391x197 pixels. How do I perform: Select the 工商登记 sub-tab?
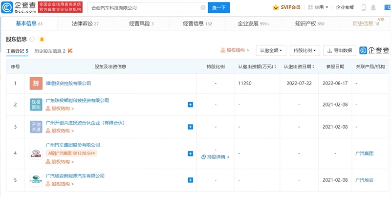coord(17,51)
